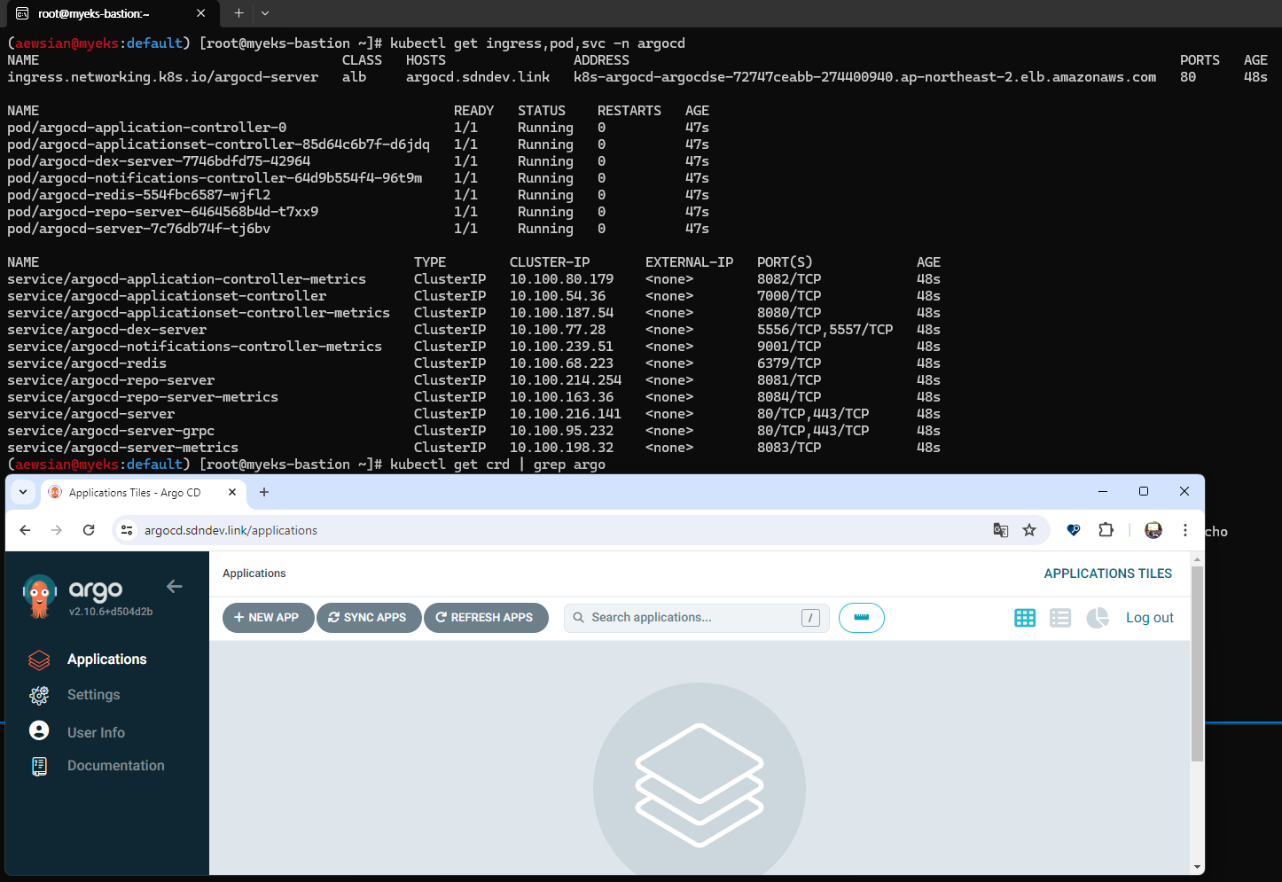This screenshot has height=882, width=1282.
Task: Open User Info person icon
Action: tap(39, 730)
